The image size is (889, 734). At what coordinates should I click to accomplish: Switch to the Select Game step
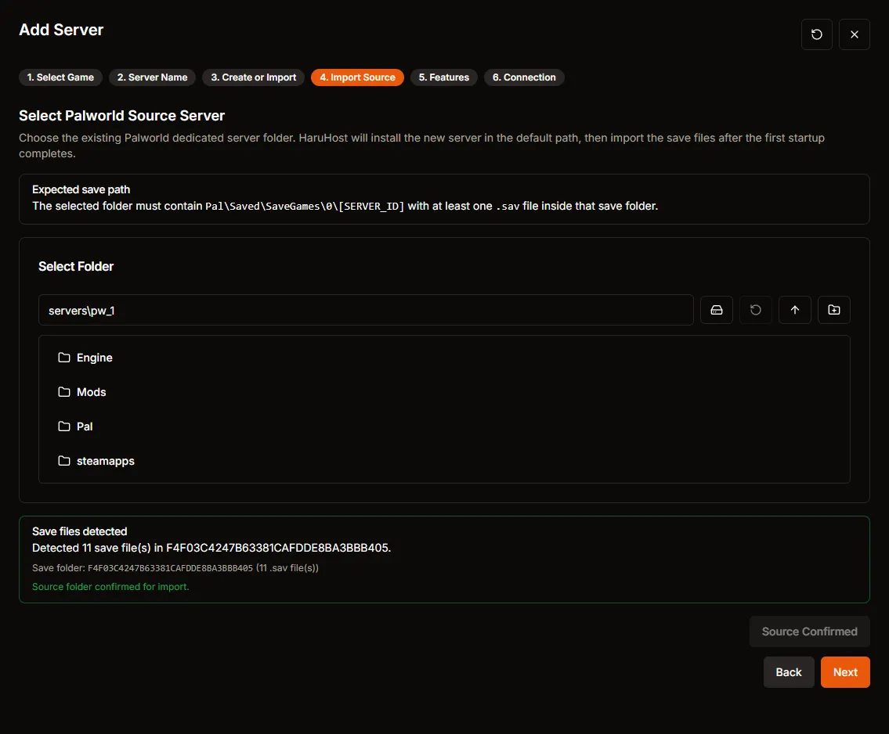point(60,77)
